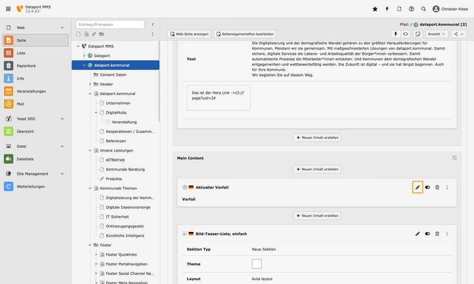
Task: Focus the Suchbegriff eingeben search field
Action: [110, 24]
